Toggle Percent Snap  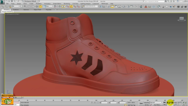[x=75, y=6]
